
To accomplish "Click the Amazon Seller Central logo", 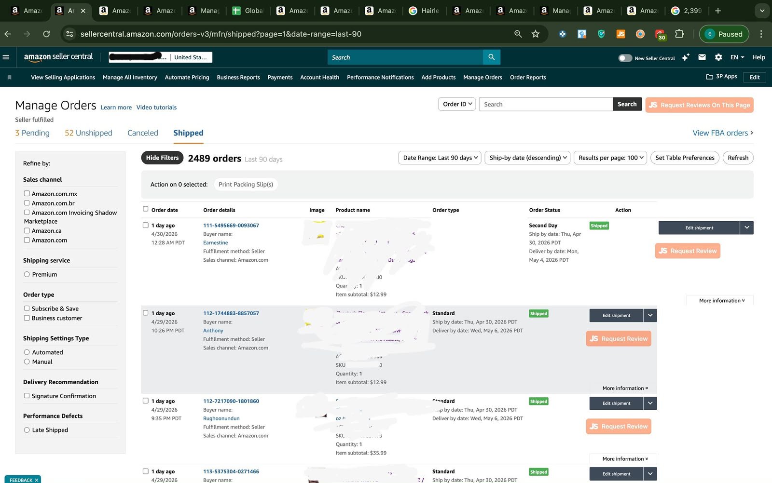I will (x=58, y=57).
